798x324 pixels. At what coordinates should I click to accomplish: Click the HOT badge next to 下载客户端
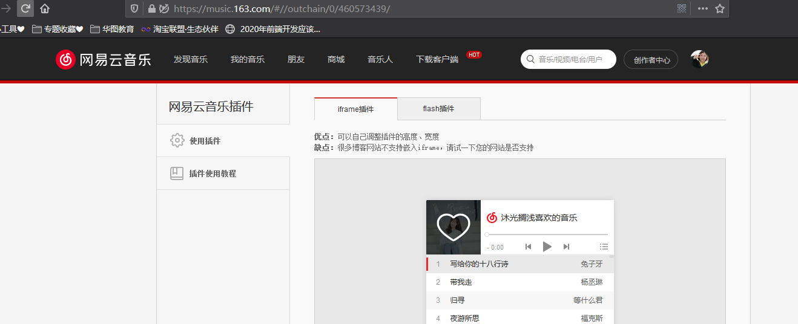474,54
